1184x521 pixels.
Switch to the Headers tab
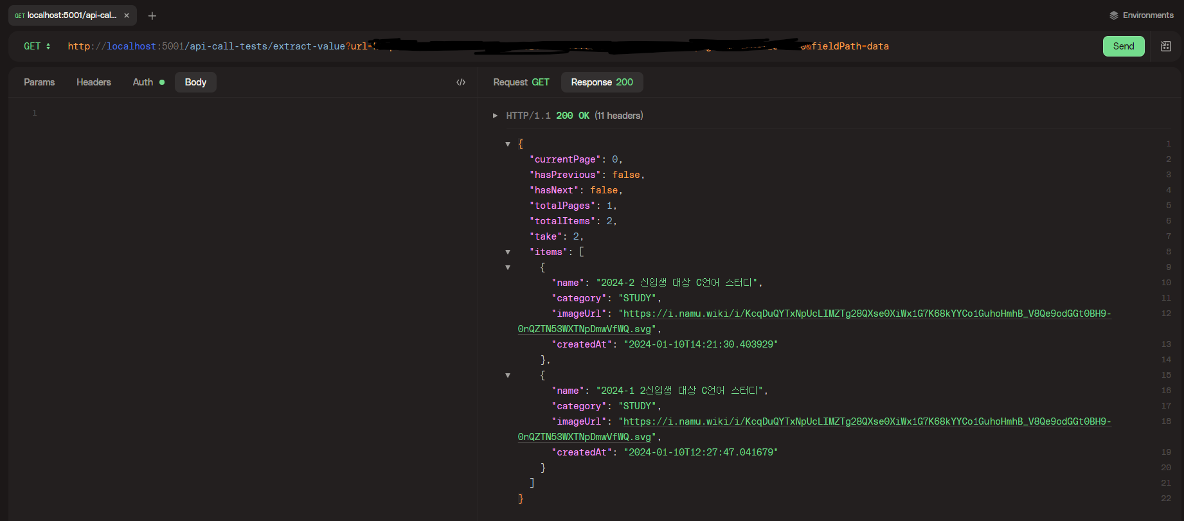click(94, 82)
